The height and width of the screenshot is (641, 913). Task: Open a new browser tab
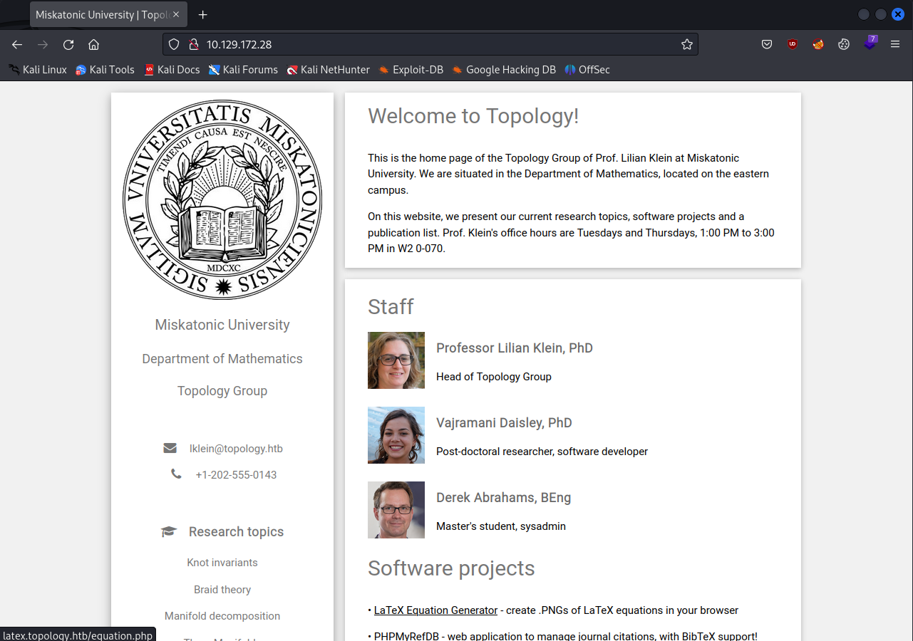203,15
